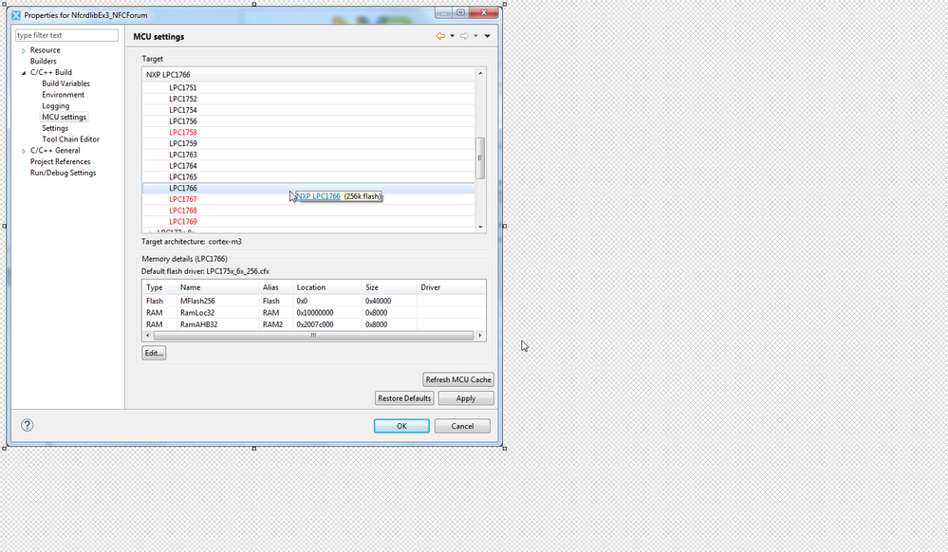
Task: Select the red LPC1767 target
Action: 308,199
